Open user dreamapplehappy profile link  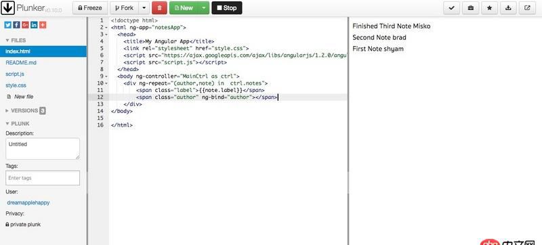[28, 202]
